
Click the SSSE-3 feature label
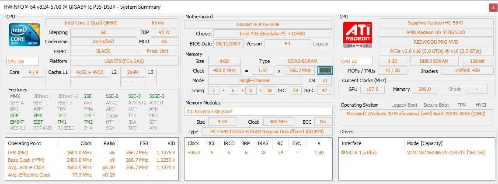point(157,96)
